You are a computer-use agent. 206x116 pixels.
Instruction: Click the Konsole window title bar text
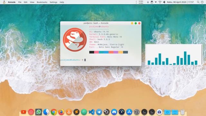tap(96, 23)
